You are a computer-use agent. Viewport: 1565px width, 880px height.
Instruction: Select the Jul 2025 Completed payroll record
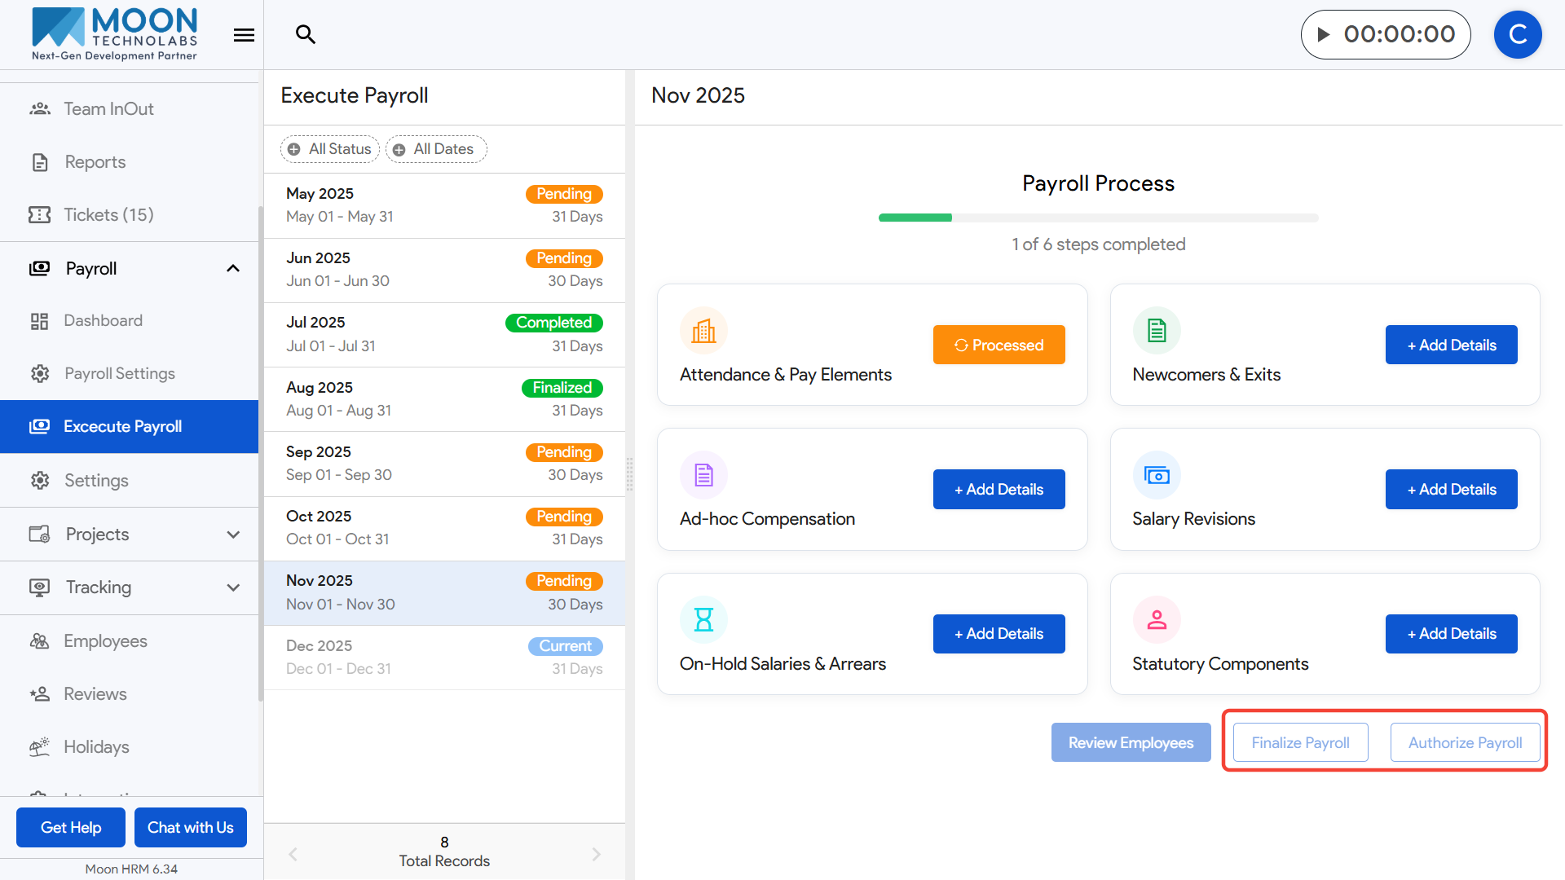(x=444, y=334)
